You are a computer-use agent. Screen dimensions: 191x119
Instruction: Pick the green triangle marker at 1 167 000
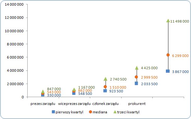[74, 90]
